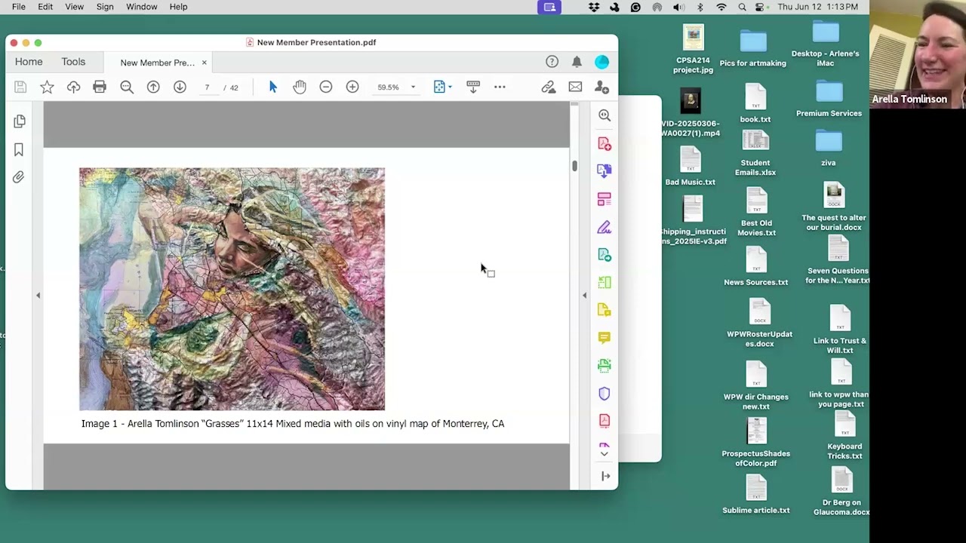966x543 pixels.
Task: Zoom out with the minus button
Action: [x=326, y=87]
